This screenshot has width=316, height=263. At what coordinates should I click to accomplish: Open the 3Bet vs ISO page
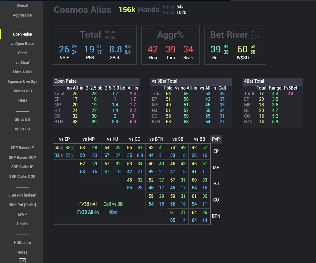tap(22, 91)
